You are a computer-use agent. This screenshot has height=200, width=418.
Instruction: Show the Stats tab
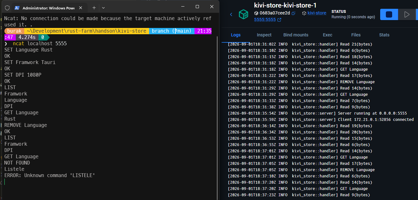(x=384, y=35)
